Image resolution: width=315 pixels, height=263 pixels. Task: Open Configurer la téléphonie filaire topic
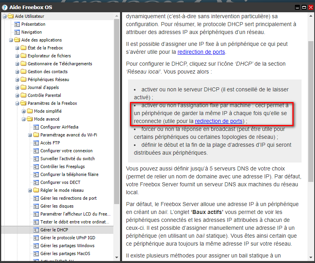point(69,174)
